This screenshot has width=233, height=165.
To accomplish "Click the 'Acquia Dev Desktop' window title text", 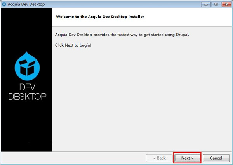I will pyautogui.click(x=26, y=4).
